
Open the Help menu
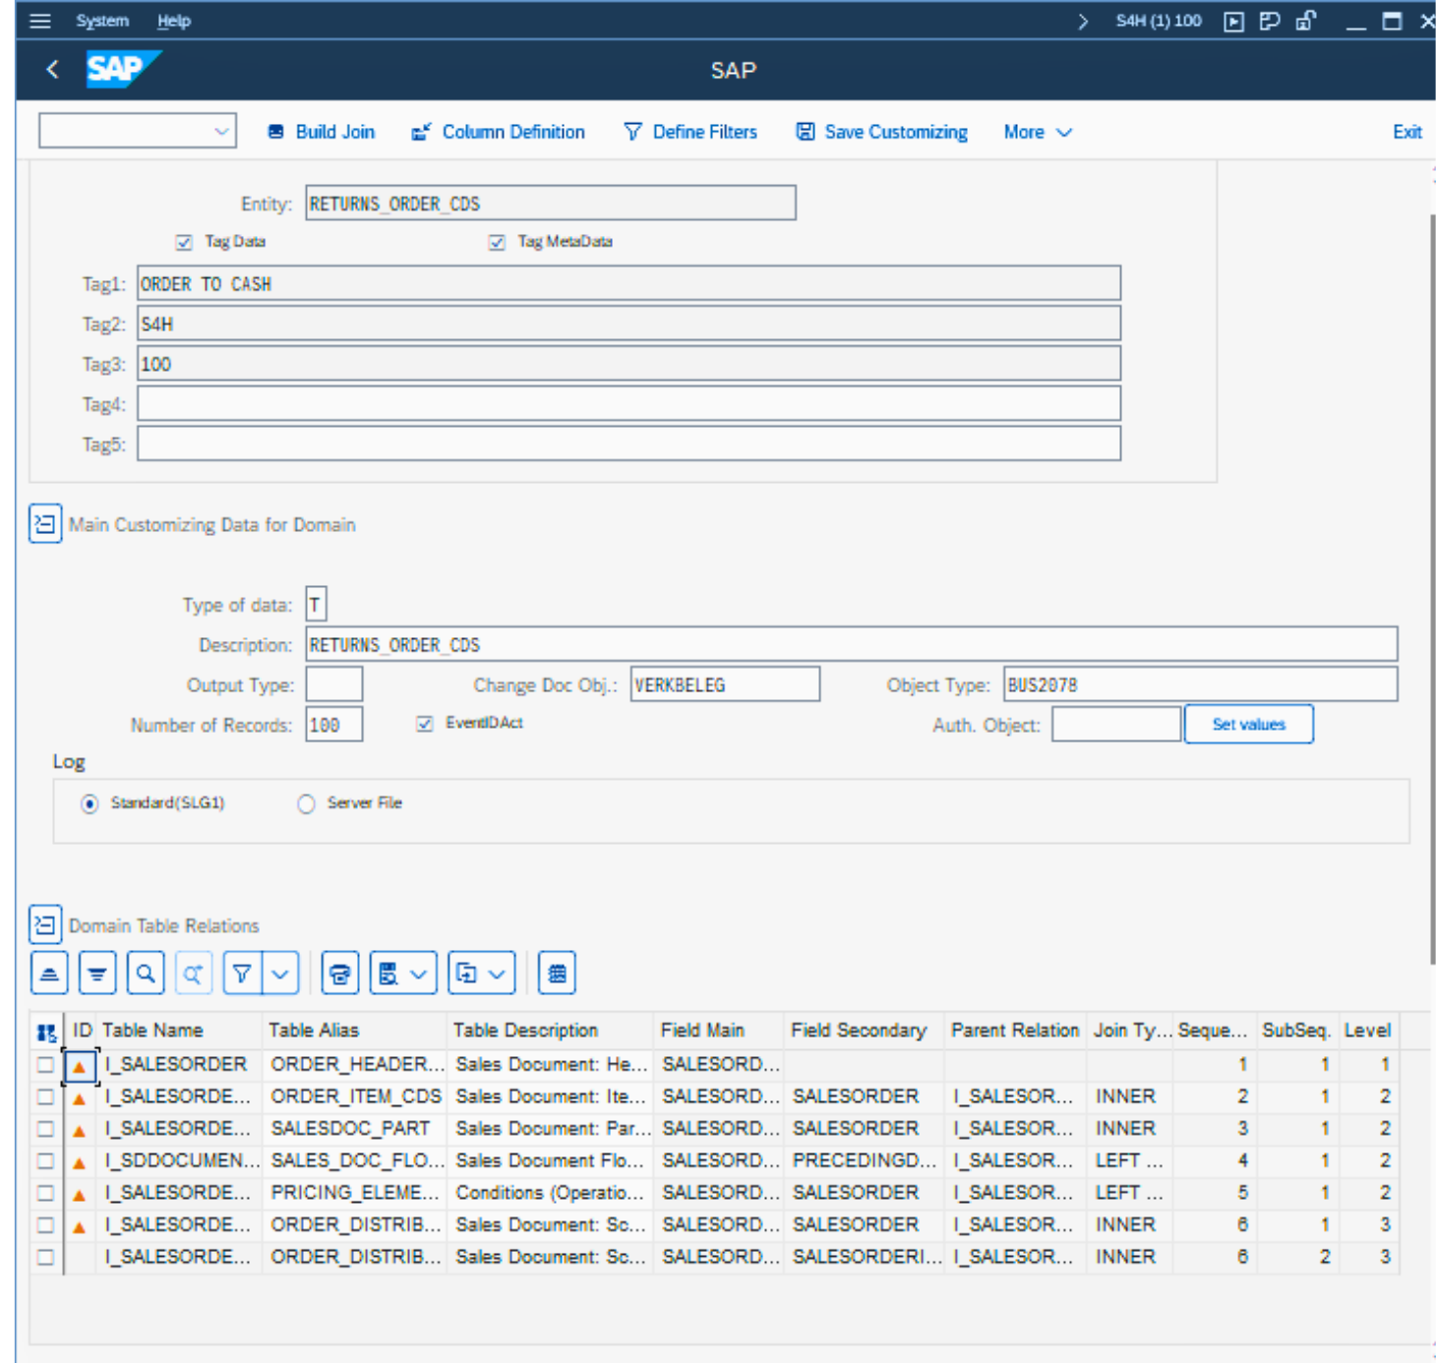pos(174,21)
